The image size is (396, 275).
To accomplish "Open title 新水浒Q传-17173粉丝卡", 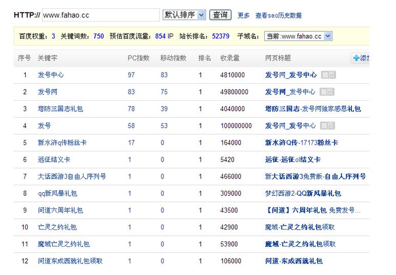I will pyautogui.click(x=301, y=143).
